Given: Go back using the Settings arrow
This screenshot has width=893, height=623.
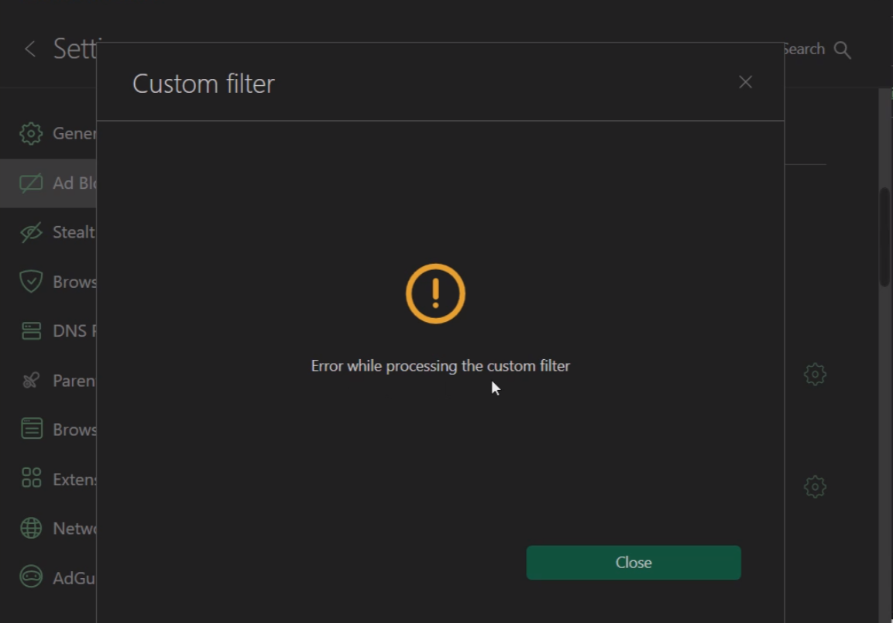Looking at the screenshot, I should 30,49.
